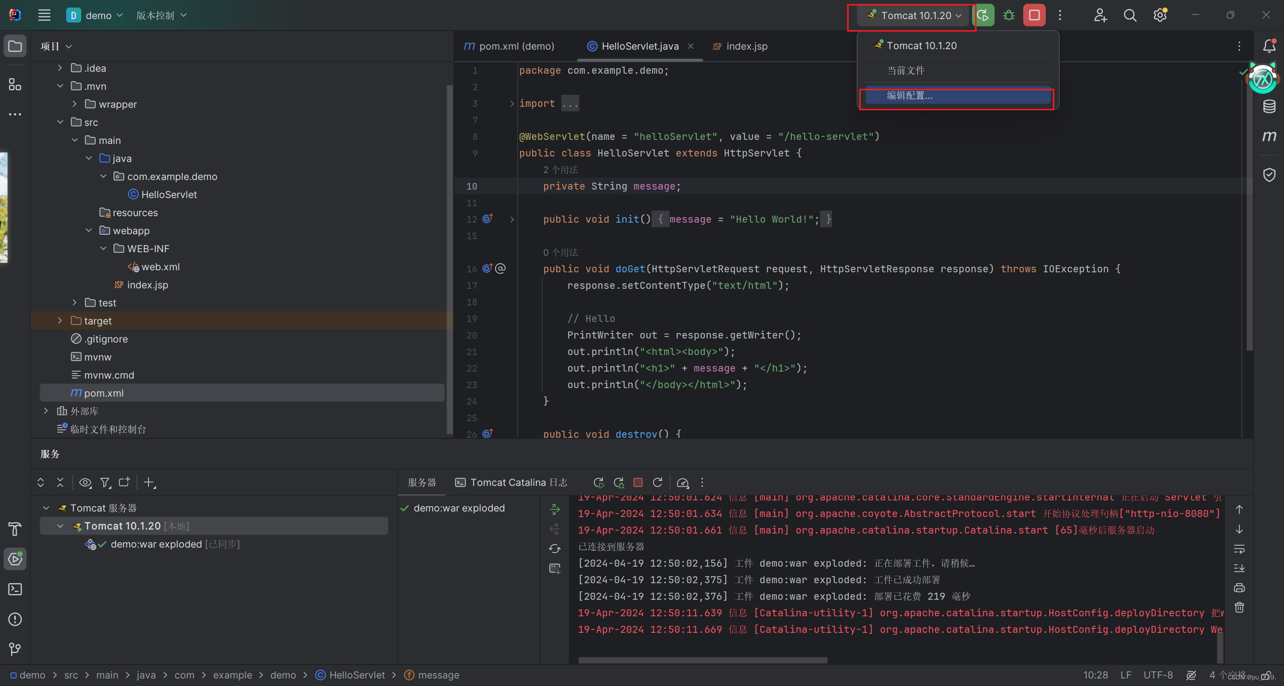Open the Problems tool window icon
This screenshot has width=1284, height=686.
click(15, 619)
